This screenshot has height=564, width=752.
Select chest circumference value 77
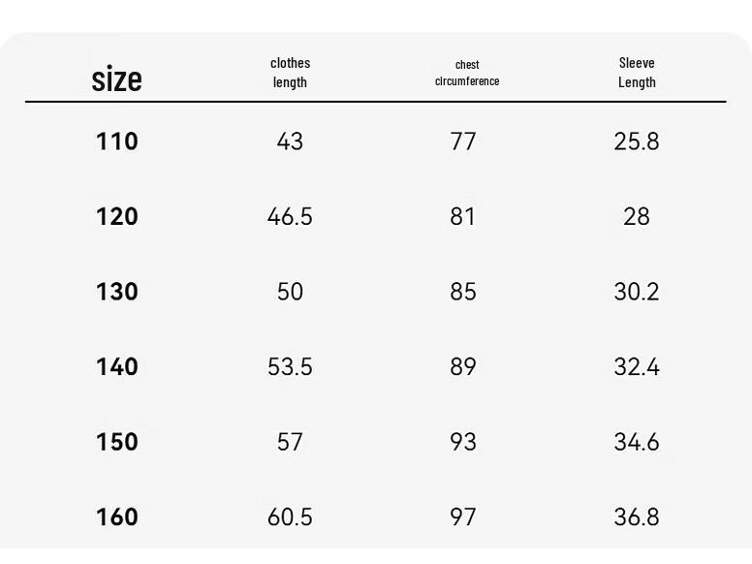463,141
